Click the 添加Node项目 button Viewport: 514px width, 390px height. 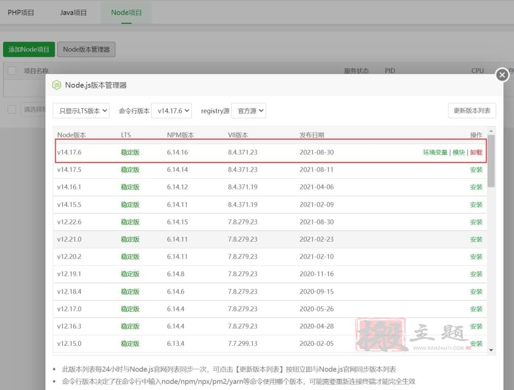pos(29,49)
